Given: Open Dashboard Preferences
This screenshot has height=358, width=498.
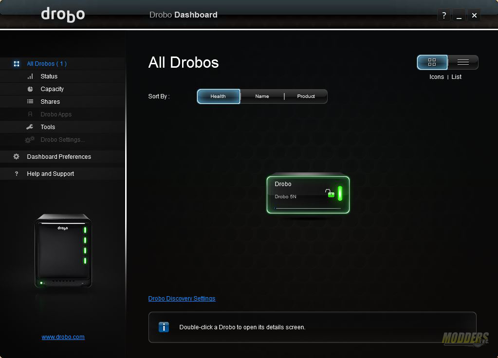Looking at the screenshot, I should coord(63,157).
